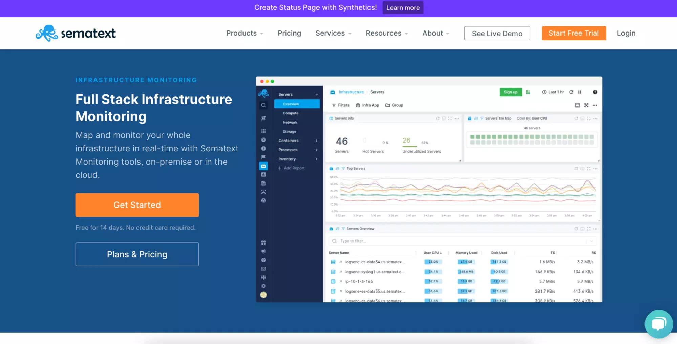This screenshot has width=677, height=344.
Task: Click the Login link
Action: coord(626,33)
